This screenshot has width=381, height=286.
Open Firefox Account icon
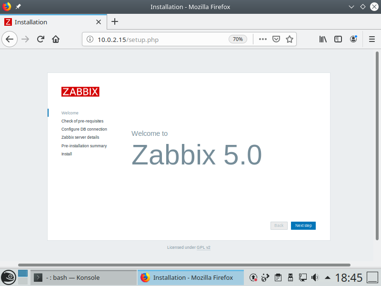coord(353,39)
